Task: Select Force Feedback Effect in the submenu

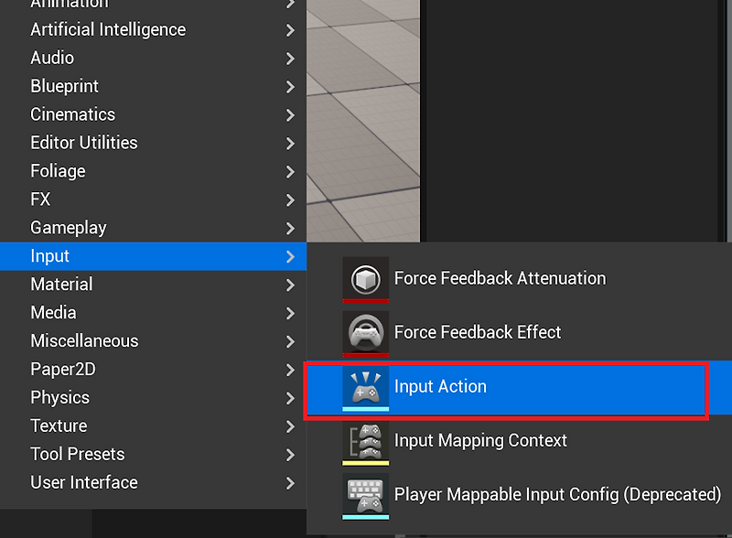Action: [x=477, y=333]
